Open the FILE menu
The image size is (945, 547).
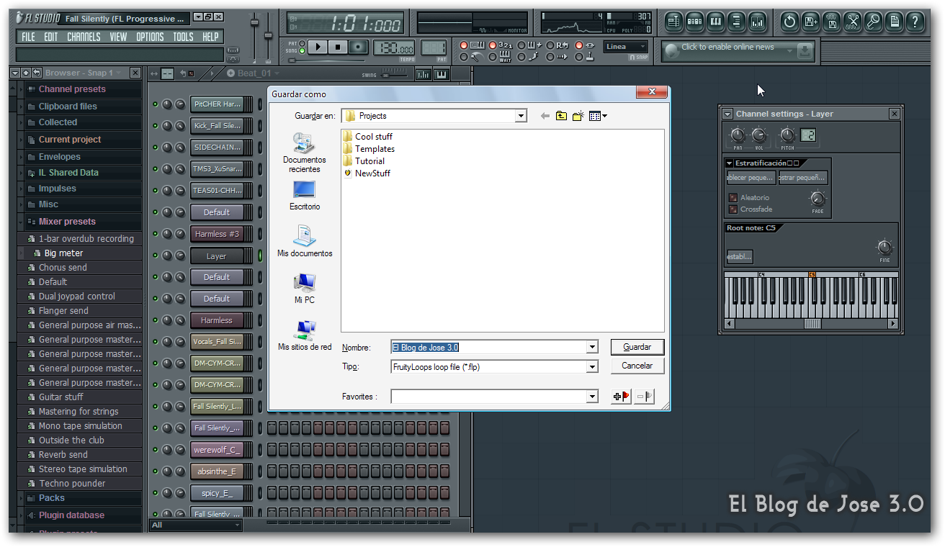(28, 37)
